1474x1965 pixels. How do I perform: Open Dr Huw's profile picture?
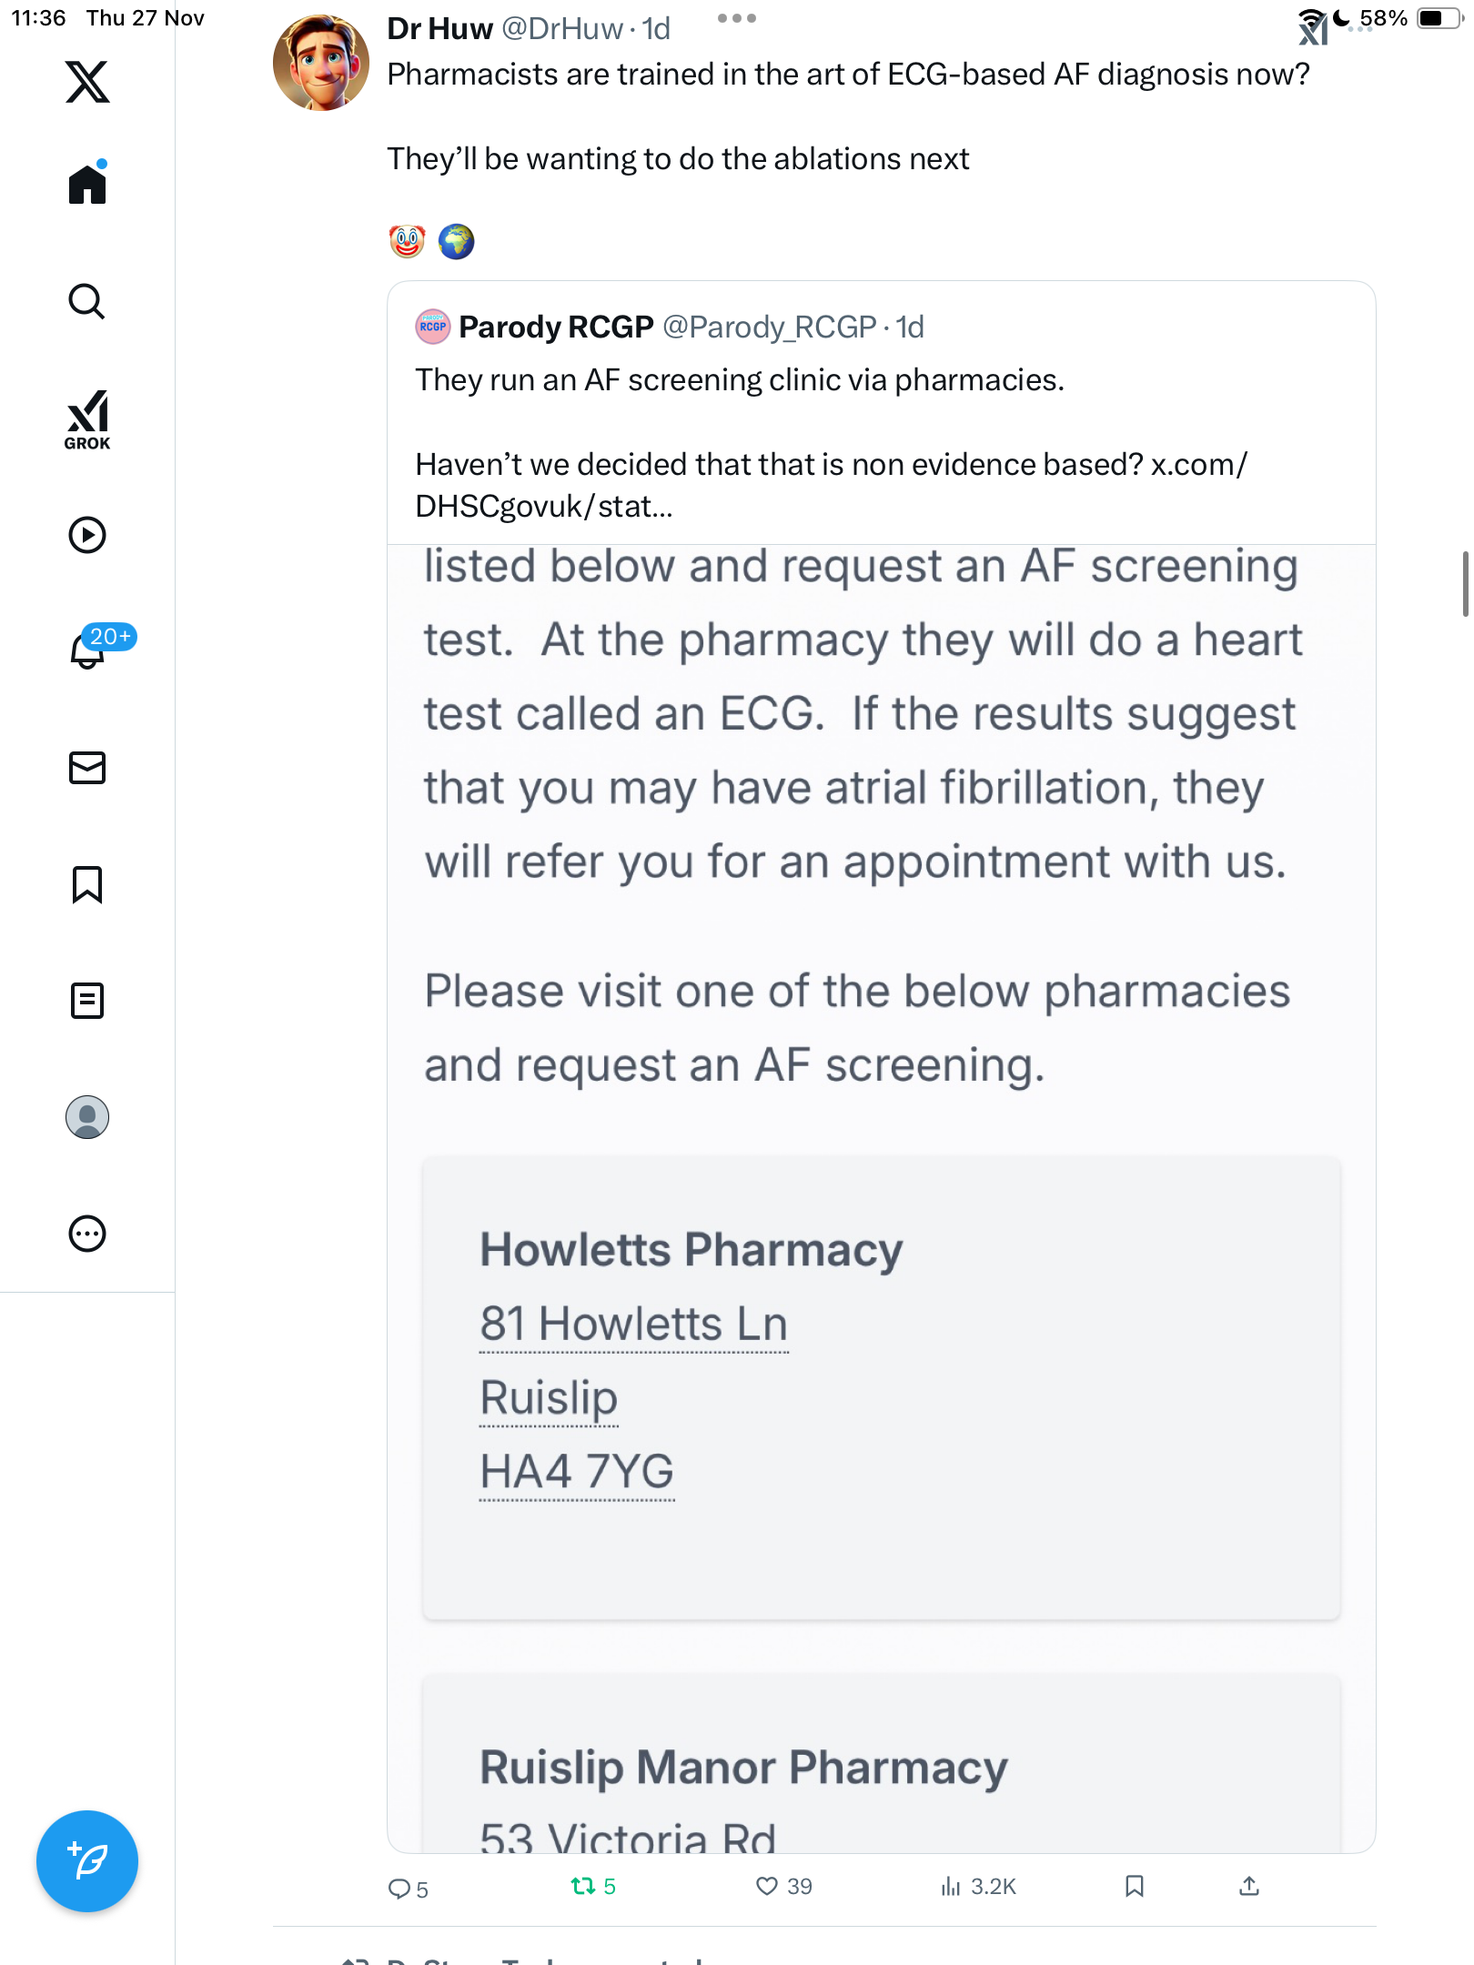point(321,63)
